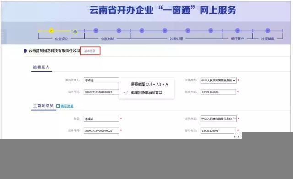Open the 工商联络员 证件类型 dropdown
Viewport: 293px width, 179px height.
[x=218, y=119]
